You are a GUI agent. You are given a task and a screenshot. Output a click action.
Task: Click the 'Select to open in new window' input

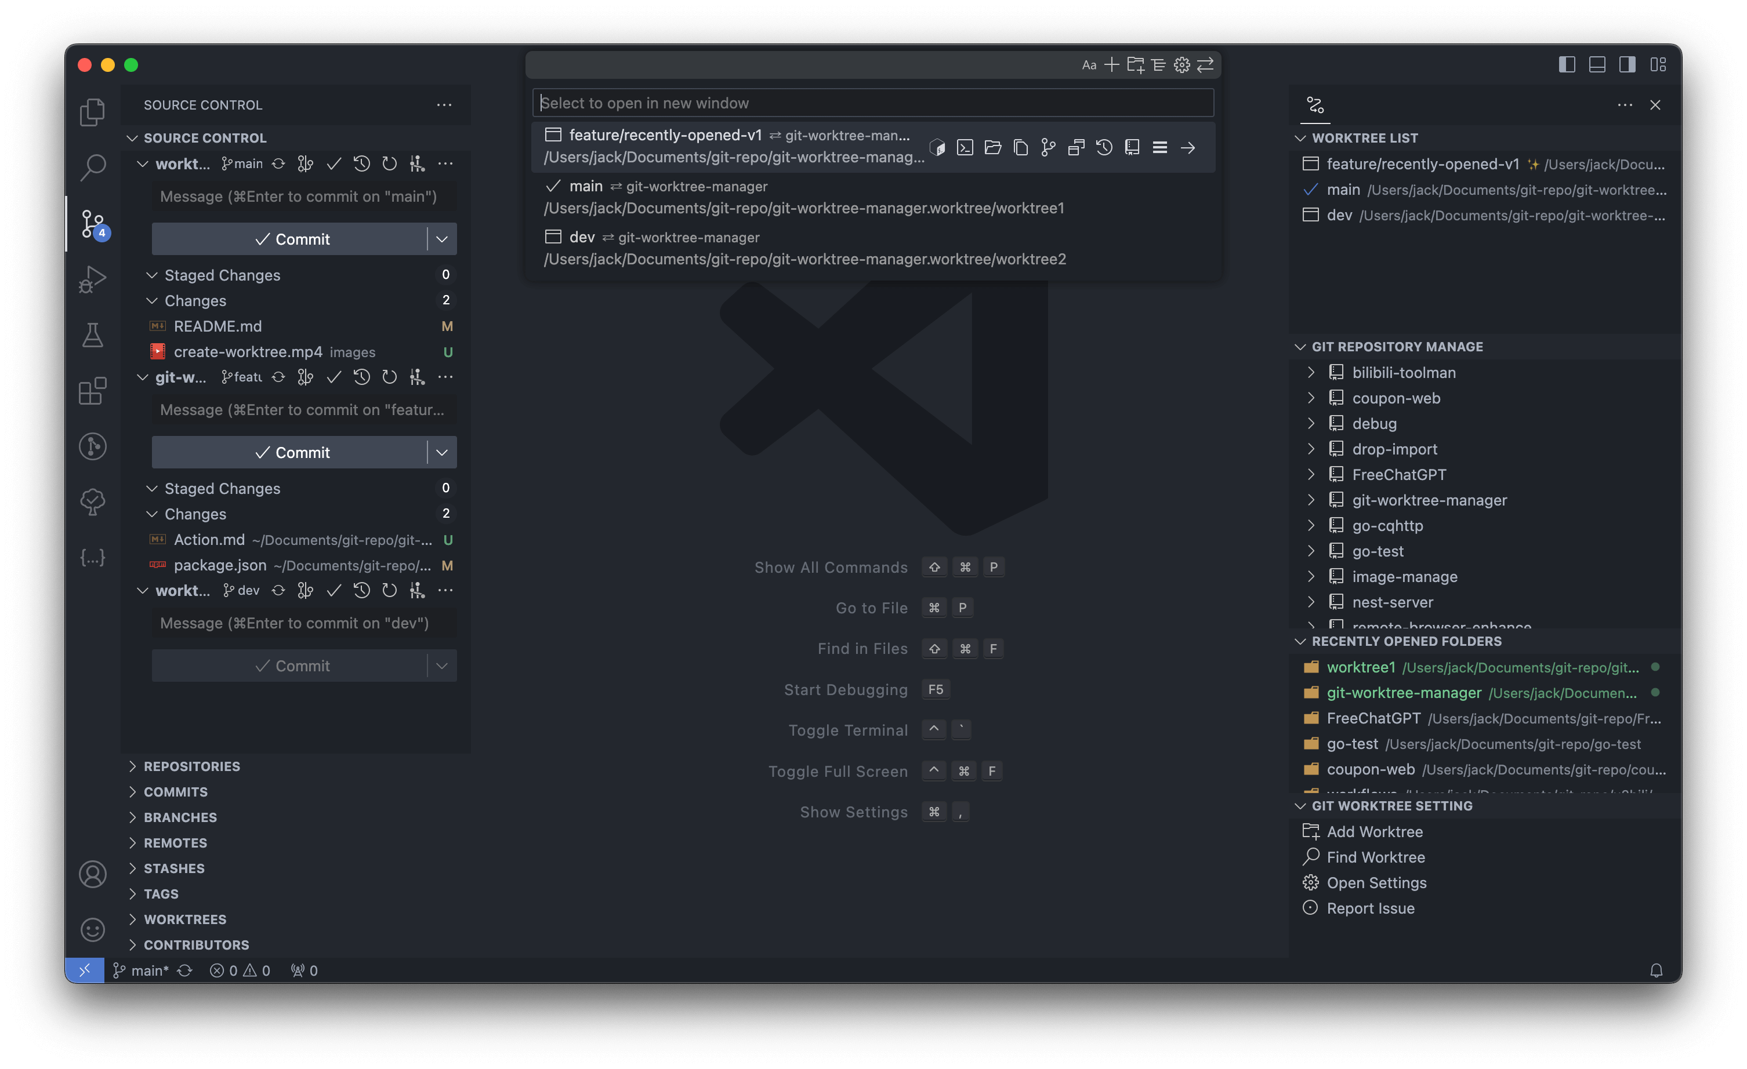(x=872, y=103)
